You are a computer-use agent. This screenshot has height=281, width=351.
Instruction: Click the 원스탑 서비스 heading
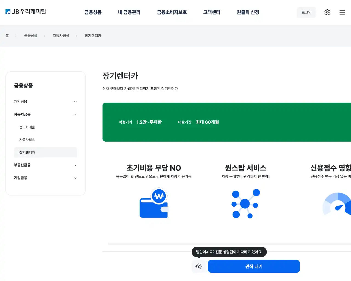pyautogui.click(x=245, y=168)
